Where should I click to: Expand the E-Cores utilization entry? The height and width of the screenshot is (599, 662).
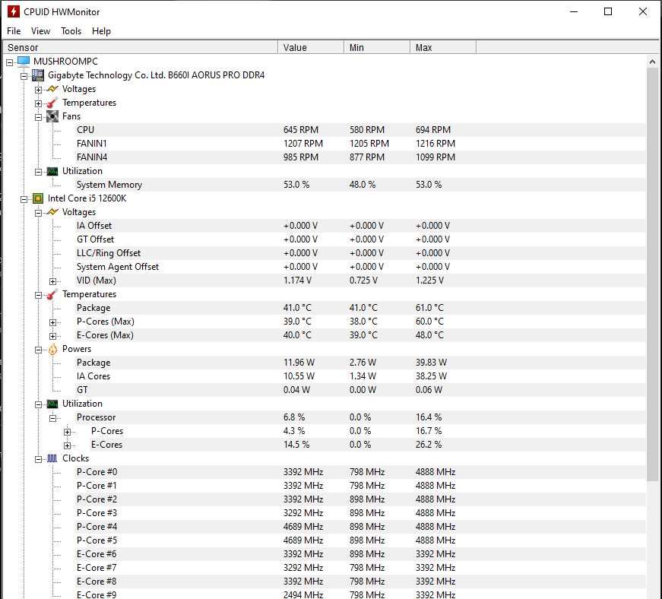click(x=67, y=445)
